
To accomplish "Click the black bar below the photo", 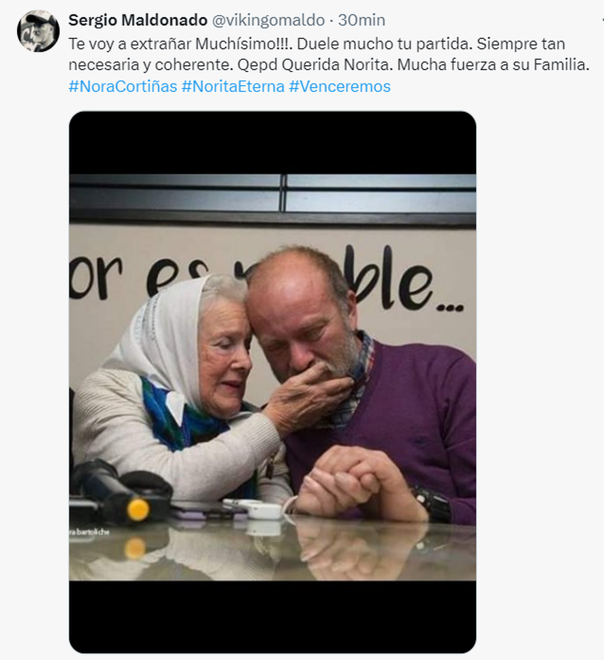I will [273, 616].
